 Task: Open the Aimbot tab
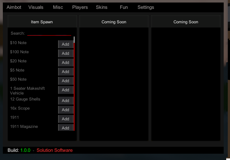click(x=14, y=7)
